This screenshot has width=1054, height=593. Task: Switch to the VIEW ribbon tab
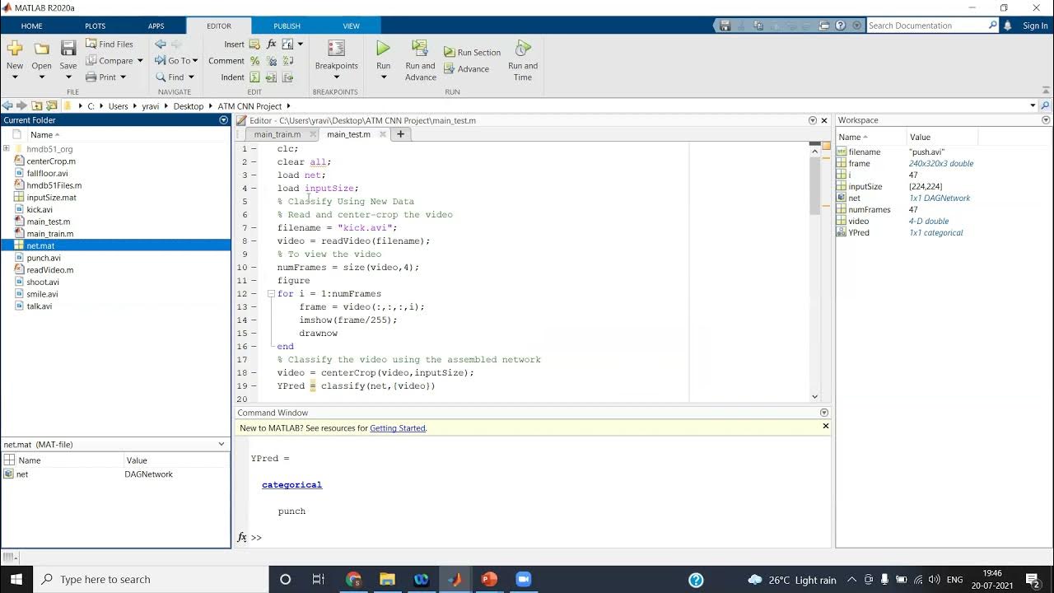(x=351, y=26)
